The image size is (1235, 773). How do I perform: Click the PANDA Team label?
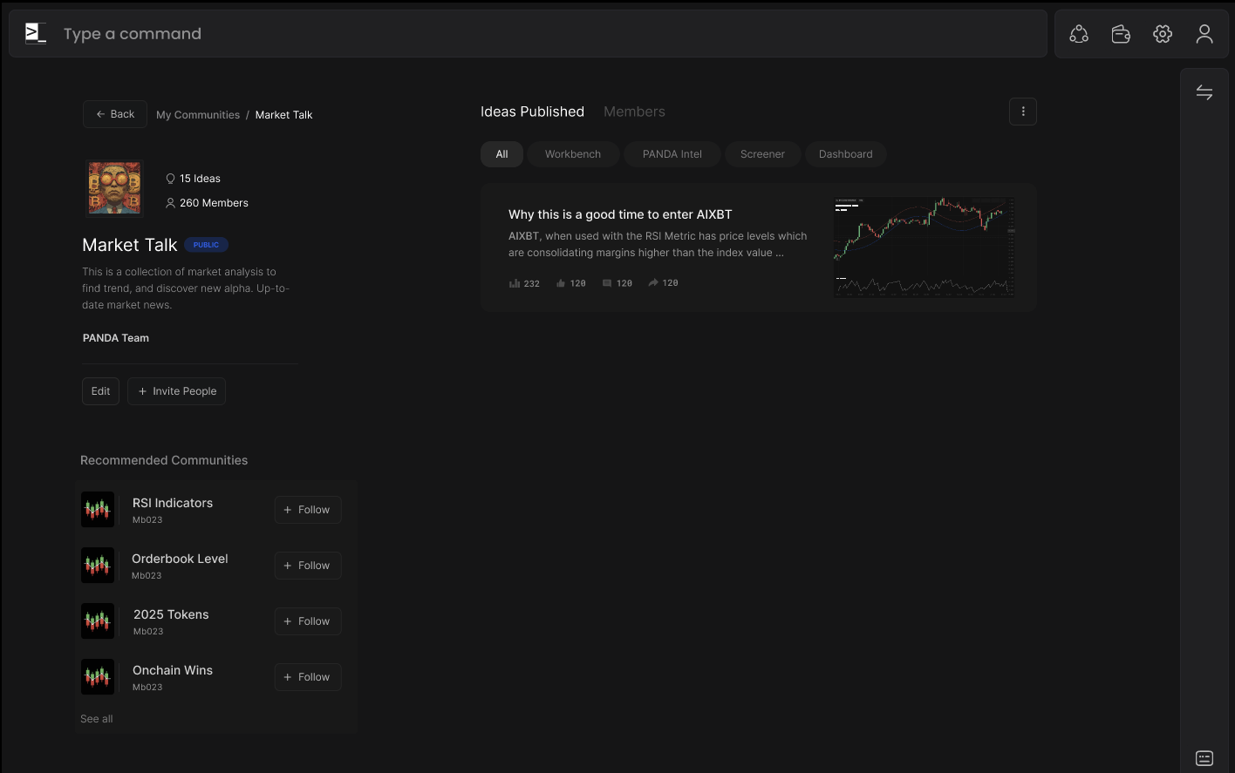(x=116, y=338)
